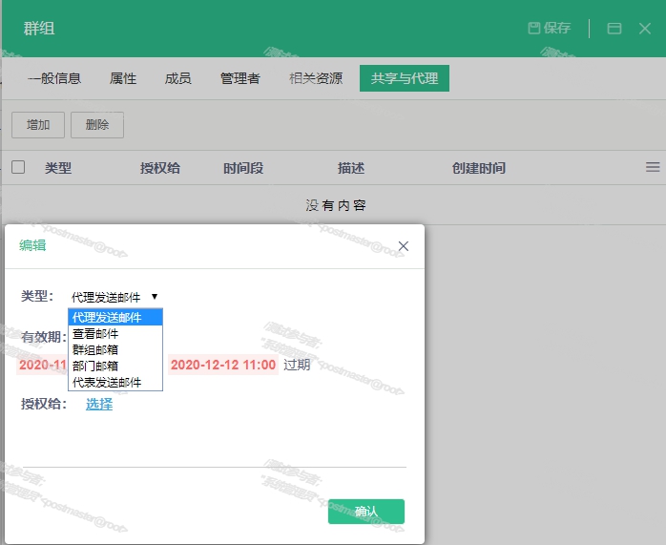Choose 查看邮件 from the type list

[95, 334]
